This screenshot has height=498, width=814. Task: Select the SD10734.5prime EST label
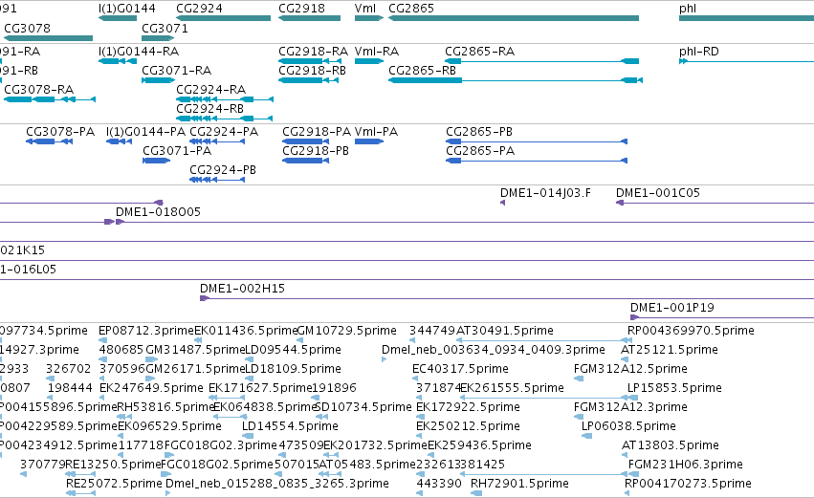click(363, 408)
